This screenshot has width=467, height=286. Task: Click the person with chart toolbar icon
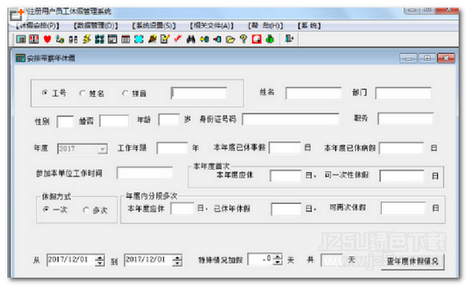click(60, 40)
